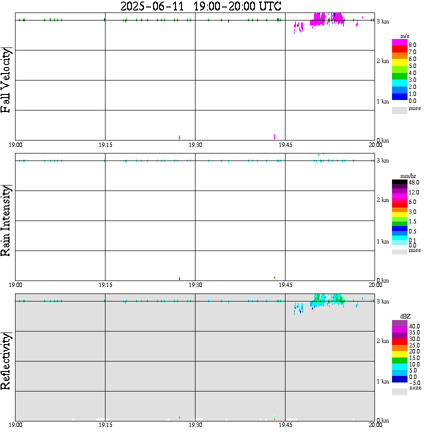
Task: Click magenta spike near 19:27 in Fall Velocity panel
Action: [x=179, y=137]
